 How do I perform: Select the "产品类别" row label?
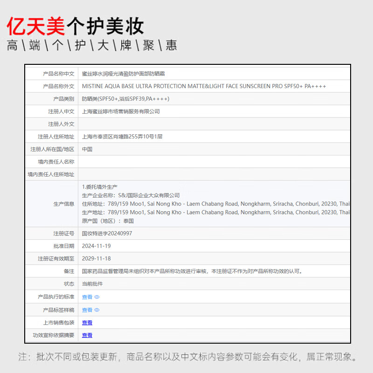pyautogui.click(x=64, y=99)
